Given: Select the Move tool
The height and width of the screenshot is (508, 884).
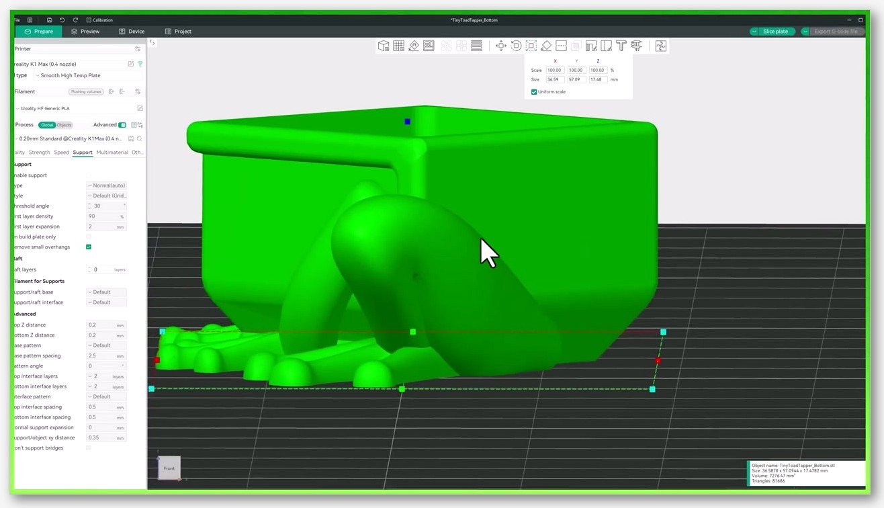Looking at the screenshot, I should (x=501, y=46).
